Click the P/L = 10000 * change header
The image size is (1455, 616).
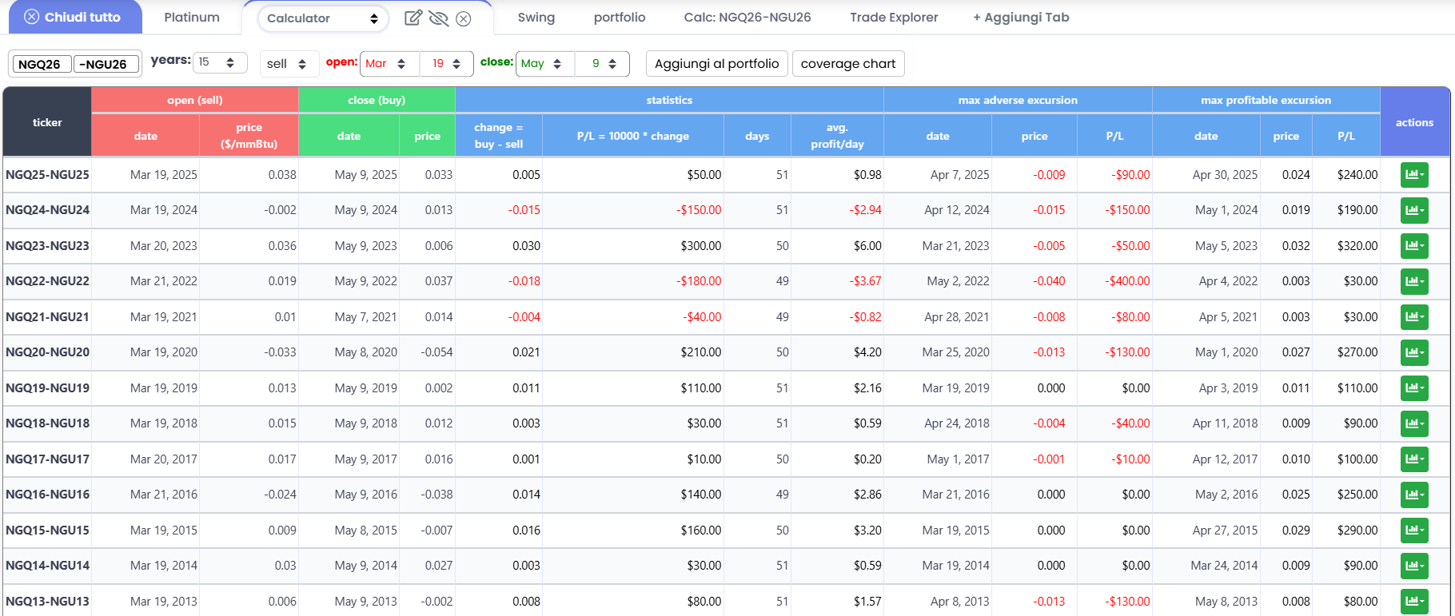coord(633,136)
